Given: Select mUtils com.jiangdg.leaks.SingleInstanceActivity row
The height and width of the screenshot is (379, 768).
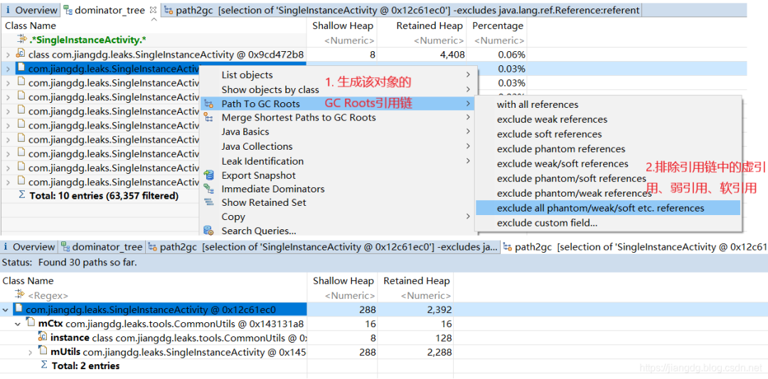Looking at the screenshot, I should coord(178,351).
